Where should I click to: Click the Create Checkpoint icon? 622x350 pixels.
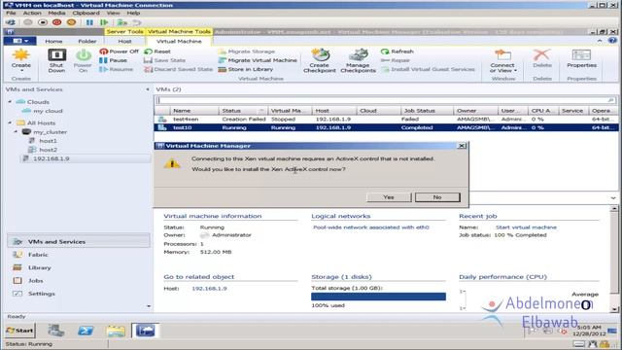tap(320, 60)
